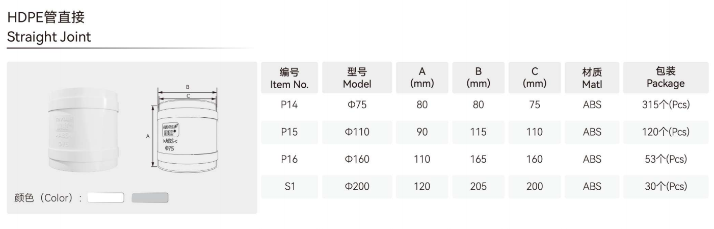Select the Item No. column header
Screen dimensions: 714x229
pyautogui.click(x=289, y=78)
